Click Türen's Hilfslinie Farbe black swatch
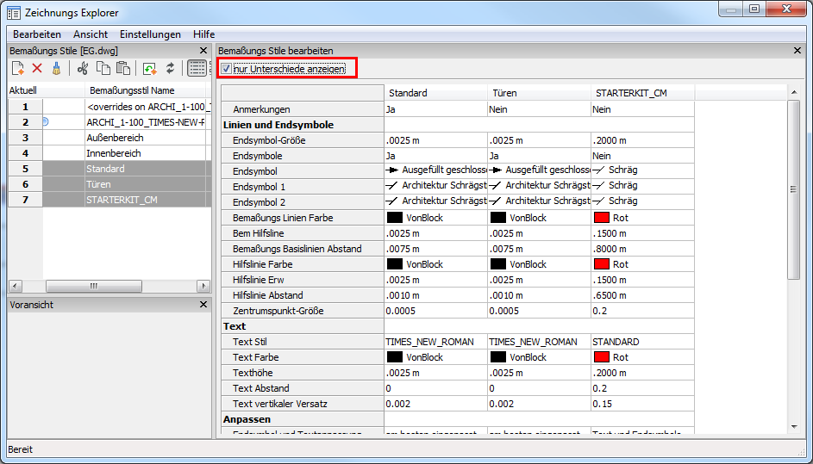Viewport: 813px width, 464px height. point(498,264)
